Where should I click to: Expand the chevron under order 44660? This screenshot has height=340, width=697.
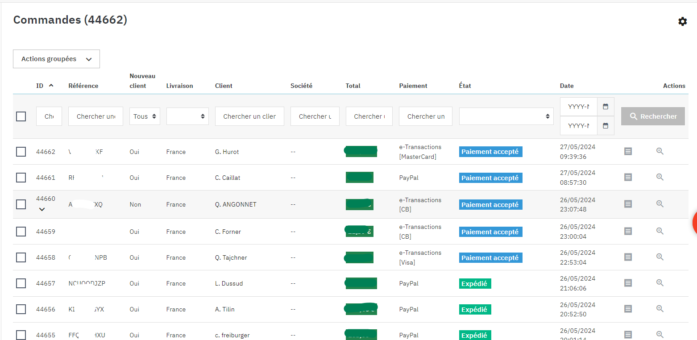[x=42, y=209]
